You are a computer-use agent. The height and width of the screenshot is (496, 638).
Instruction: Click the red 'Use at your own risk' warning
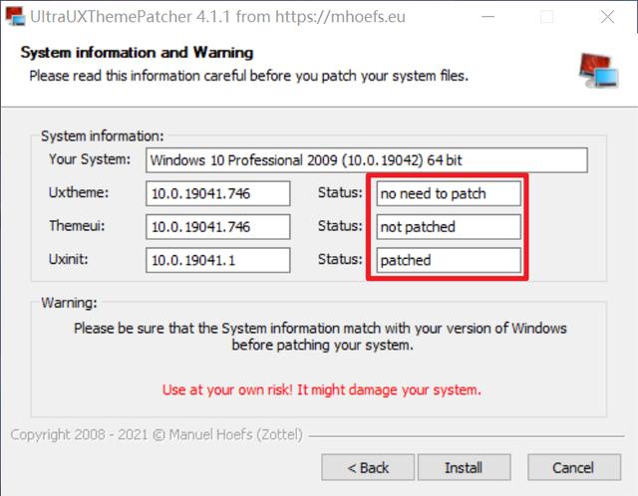pyautogui.click(x=321, y=389)
